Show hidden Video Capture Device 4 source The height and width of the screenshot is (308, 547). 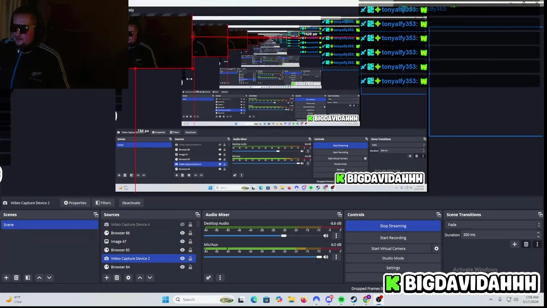click(182, 224)
